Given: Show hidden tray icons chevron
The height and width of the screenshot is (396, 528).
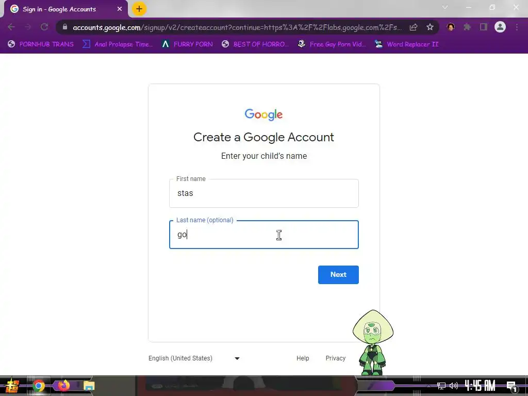Looking at the screenshot, I should tap(428, 386).
